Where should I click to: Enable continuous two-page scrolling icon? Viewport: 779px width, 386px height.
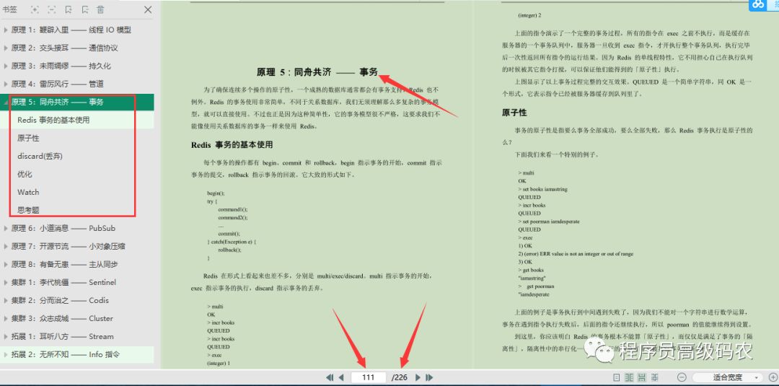click(655, 377)
